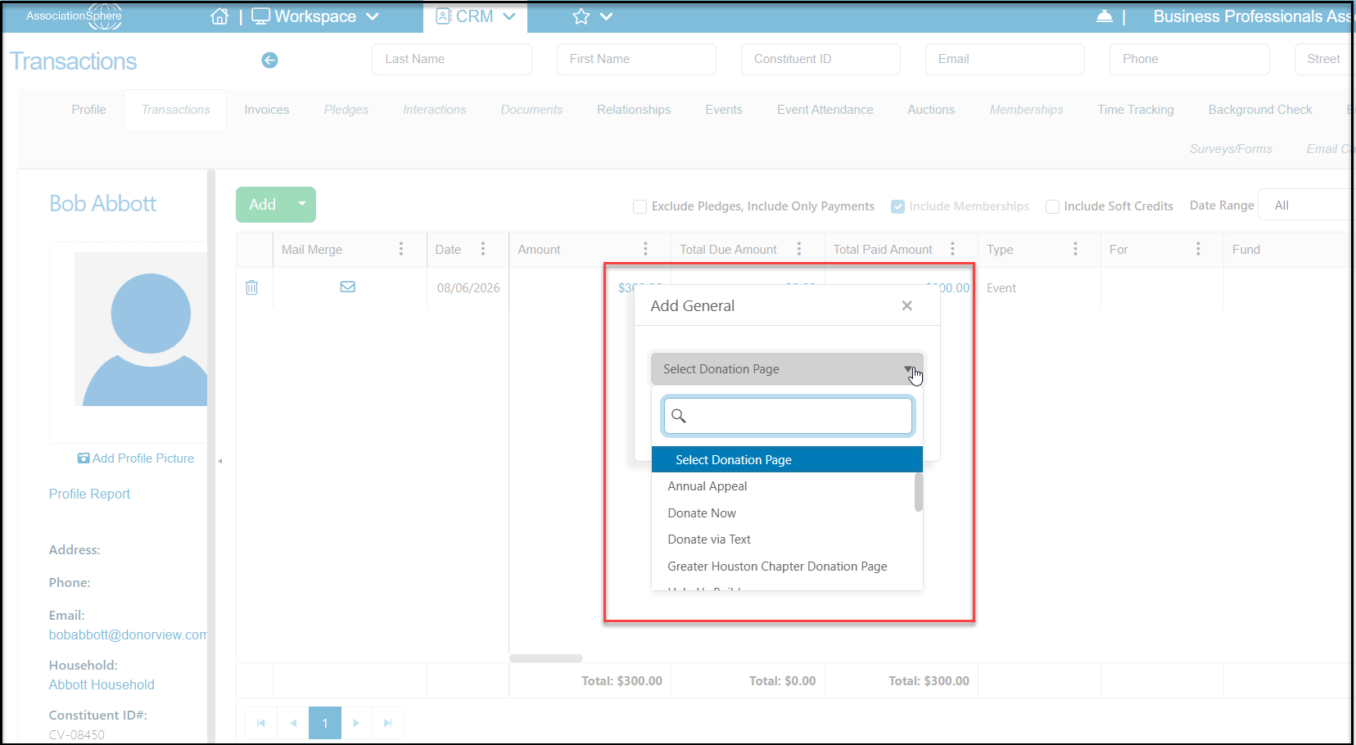Open the Interactions tab
1356x745 pixels.
[x=435, y=110]
